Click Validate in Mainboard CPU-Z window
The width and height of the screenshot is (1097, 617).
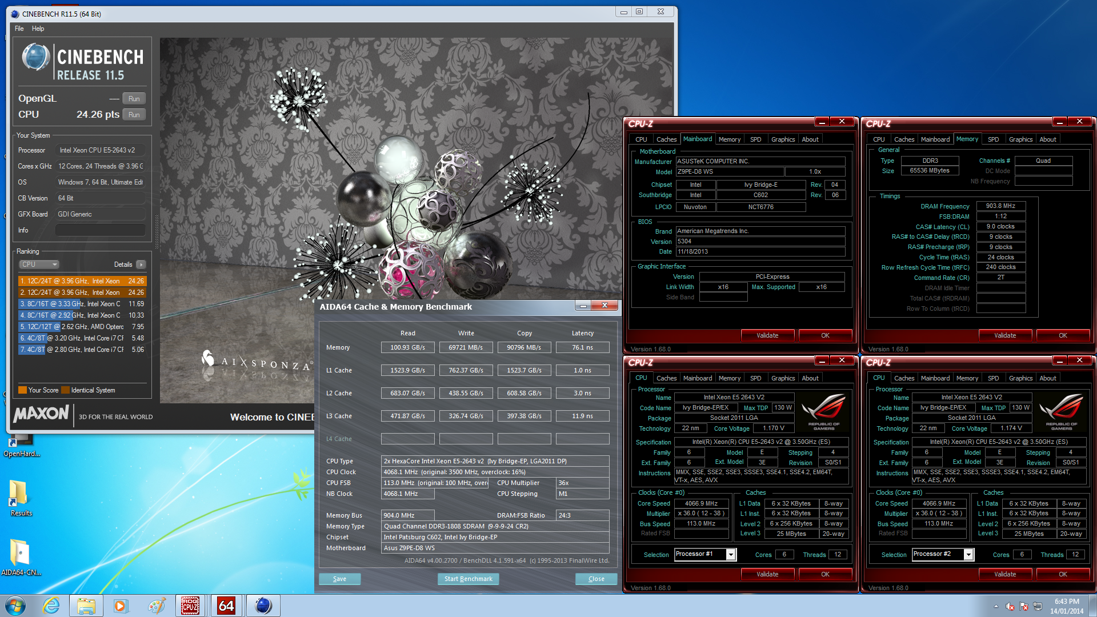[767, 335]
